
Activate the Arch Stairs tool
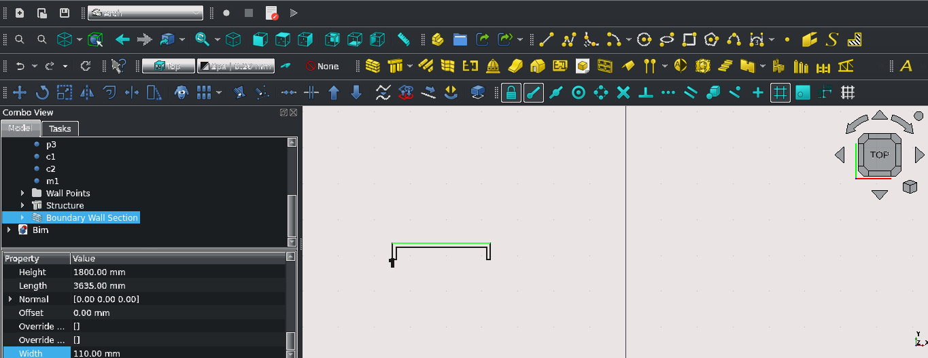click(725, 66)
